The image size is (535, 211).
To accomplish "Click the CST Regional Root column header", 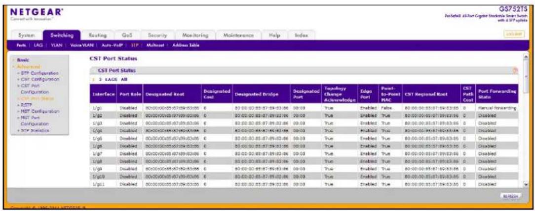I will pos(431,94).
